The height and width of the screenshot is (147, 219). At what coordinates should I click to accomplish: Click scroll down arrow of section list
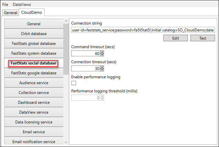click(x=66, y=142)
